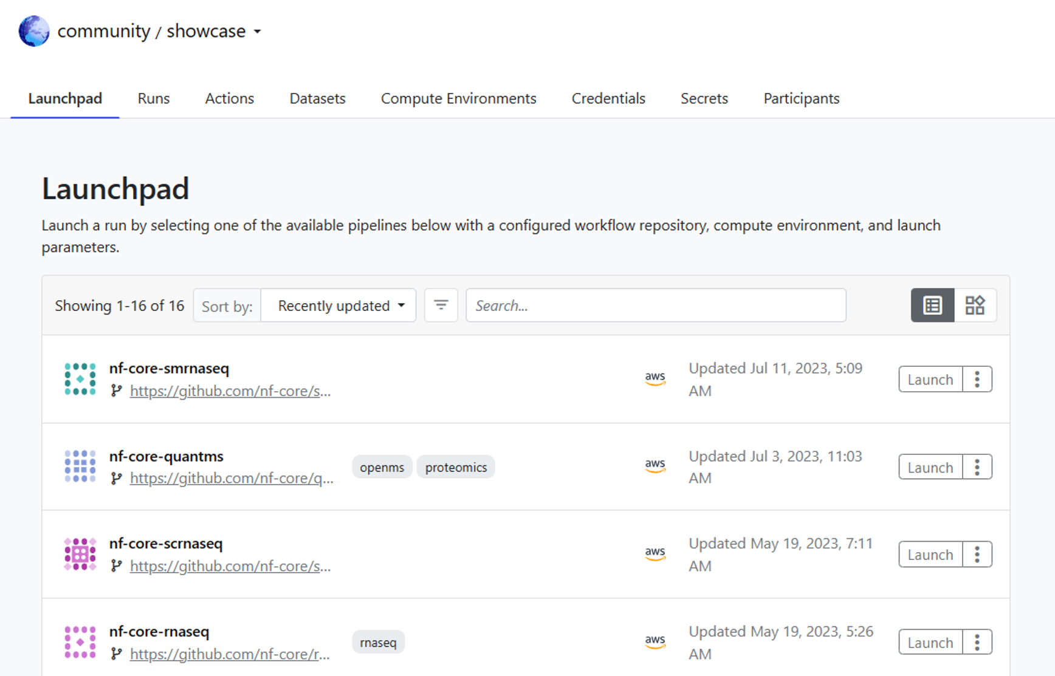Click AWS logo on nf-core-quantms row

click(x=655, y=466)
